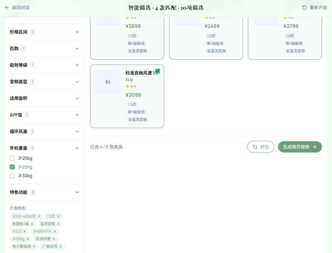Click the 1.5匹 tag on ¥2799 card
This screenshot has height=253, width=332.
[290, 36]
